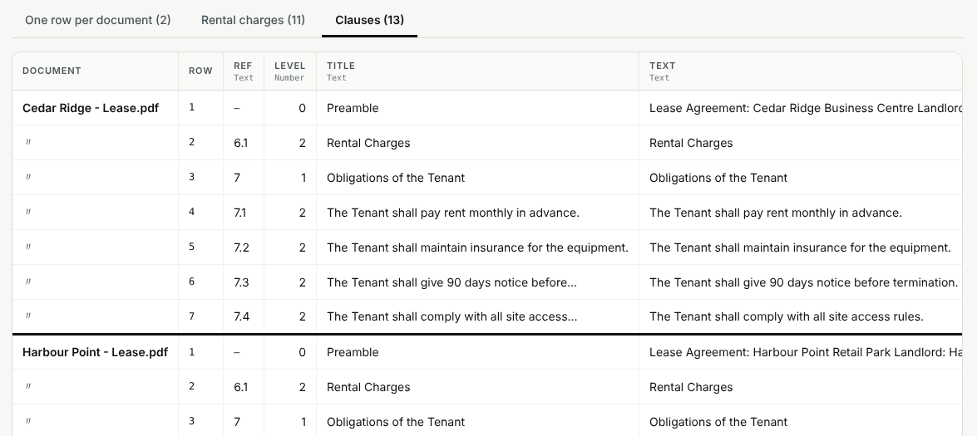The height and width of the screenshot is (436, 977).
Task: Select Harbour Point - Lease.pdf document cell
Action: (x=95, y=352)
